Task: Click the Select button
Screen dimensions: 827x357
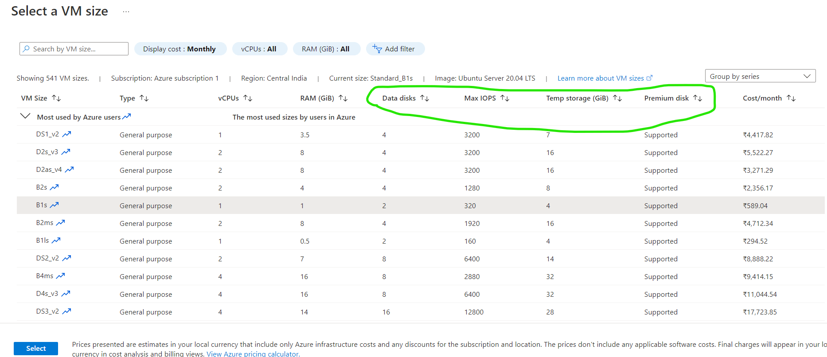Action: (x=36, y=349)
